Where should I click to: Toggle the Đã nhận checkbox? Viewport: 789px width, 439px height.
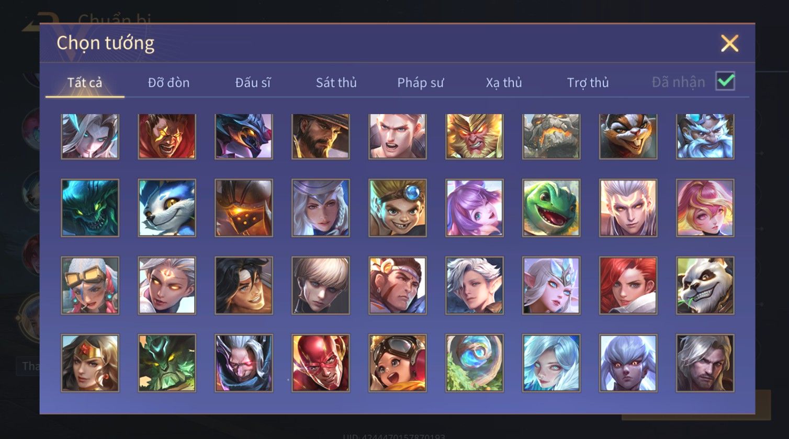725,81
